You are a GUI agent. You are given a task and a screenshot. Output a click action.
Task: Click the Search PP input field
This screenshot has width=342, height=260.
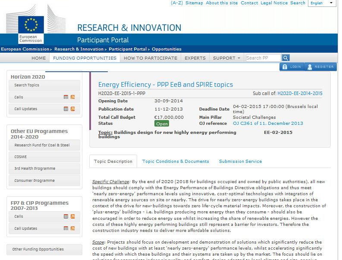263,58
